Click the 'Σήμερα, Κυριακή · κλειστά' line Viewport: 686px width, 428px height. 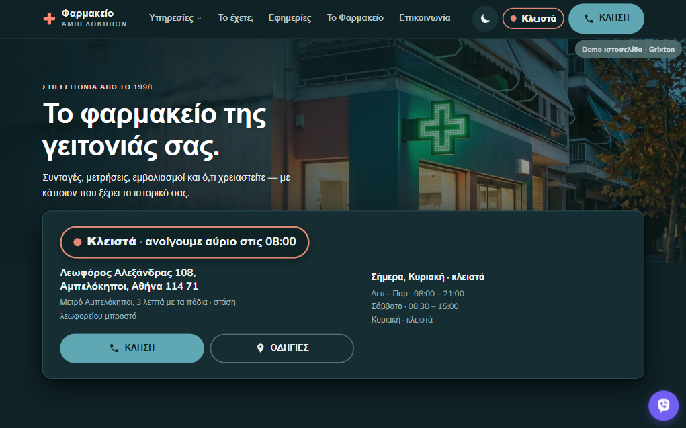427,277
